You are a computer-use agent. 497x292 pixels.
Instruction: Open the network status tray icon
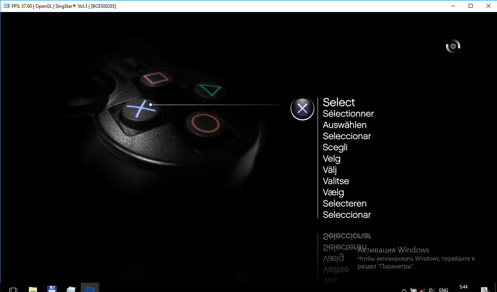coord(422,290)
